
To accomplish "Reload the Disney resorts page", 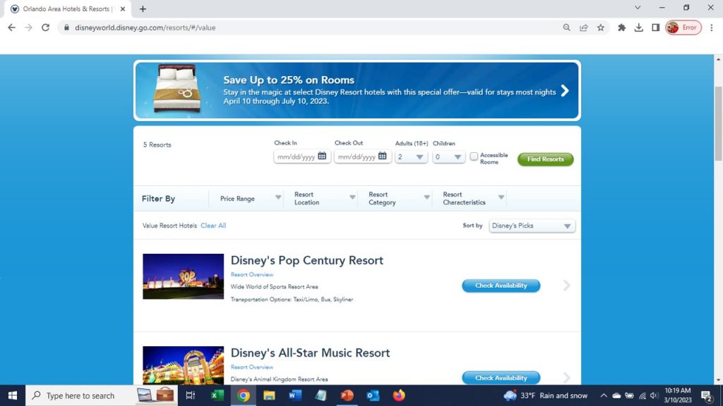I will tap(45, 27).
